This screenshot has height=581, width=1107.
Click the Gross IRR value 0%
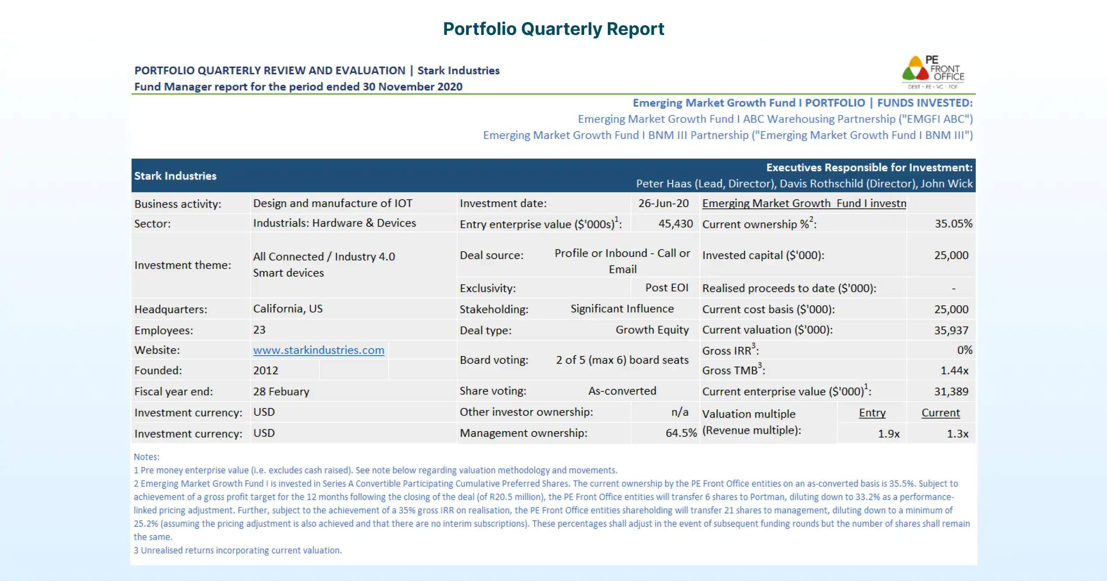click(964, 350)
